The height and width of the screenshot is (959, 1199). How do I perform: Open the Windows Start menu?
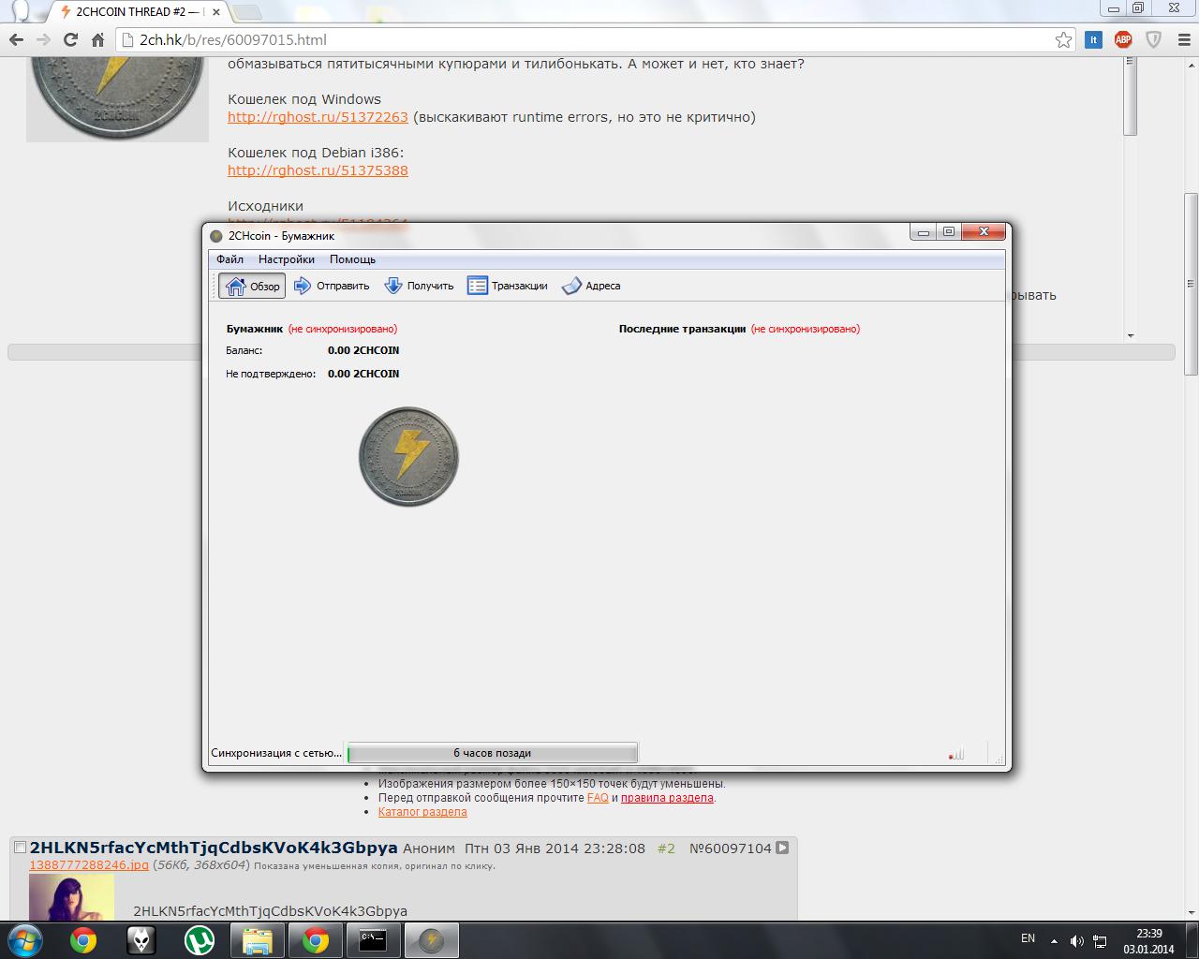[25, 939]
